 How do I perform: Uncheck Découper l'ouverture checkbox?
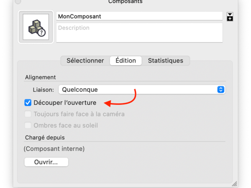(x=28, y=102)
